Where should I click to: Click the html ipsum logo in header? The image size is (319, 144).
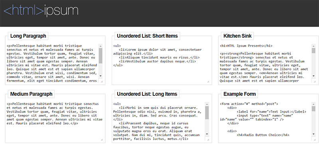(41, 11)
